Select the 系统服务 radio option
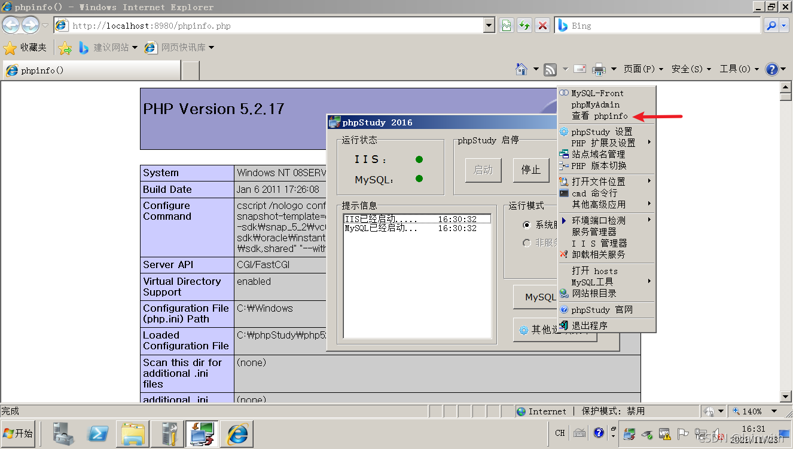The width and height of the screenshot is (793, 449). (527, 225)
